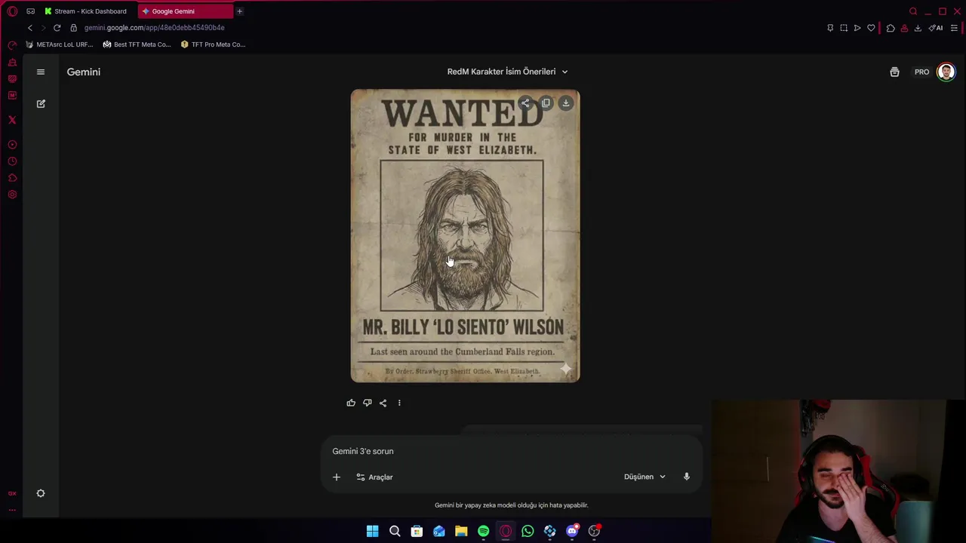Viewport: 966px width, 543px height.
Task: Open TFT Pro Meta Co bookmark
Action: click(x=214, y=44)
